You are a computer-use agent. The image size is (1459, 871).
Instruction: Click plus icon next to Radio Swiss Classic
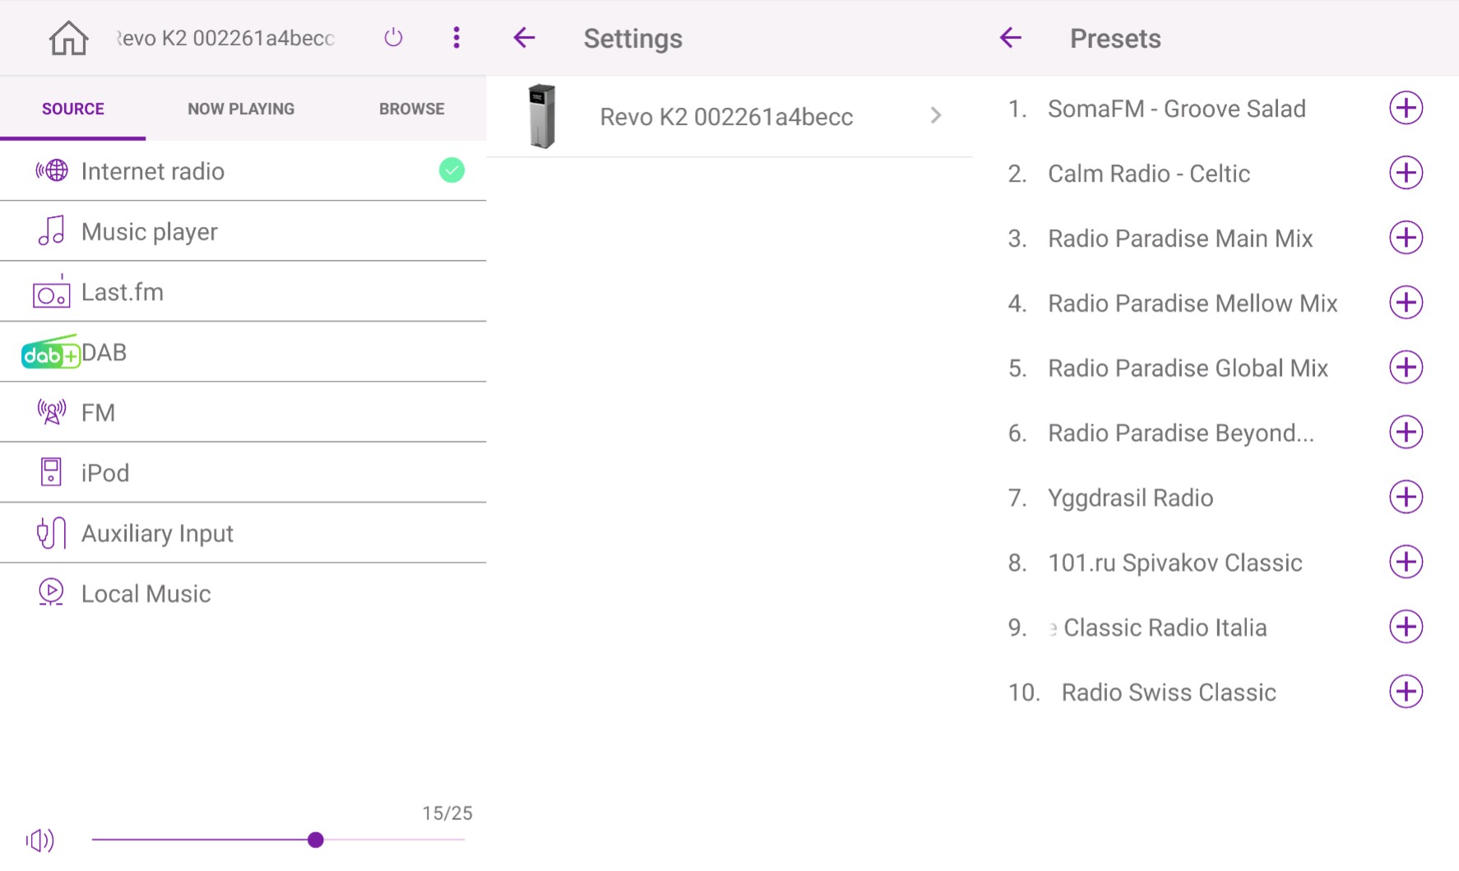point(1406,692)
